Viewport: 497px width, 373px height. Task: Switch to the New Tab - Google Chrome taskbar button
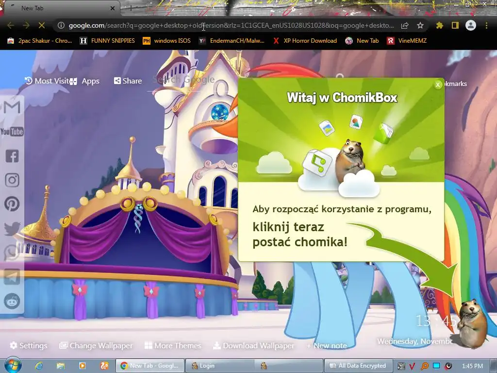point(150,366)
